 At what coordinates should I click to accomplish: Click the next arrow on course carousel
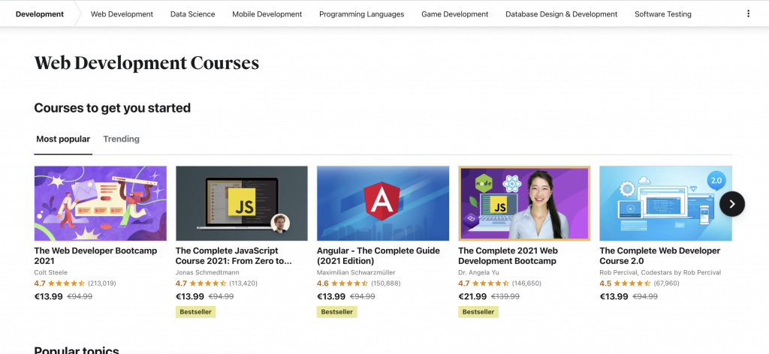731,203
